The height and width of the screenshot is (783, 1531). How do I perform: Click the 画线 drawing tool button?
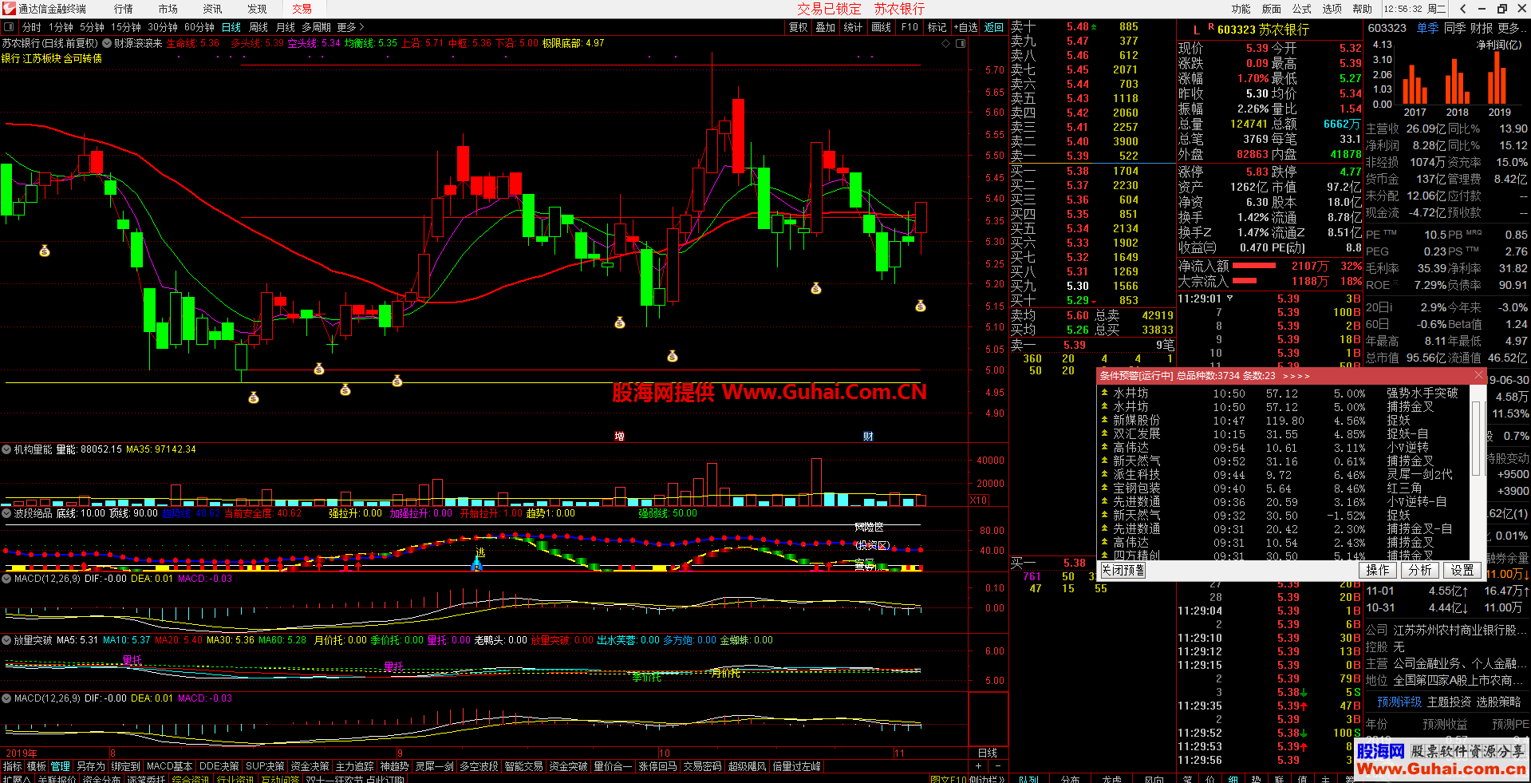(881, 27)
